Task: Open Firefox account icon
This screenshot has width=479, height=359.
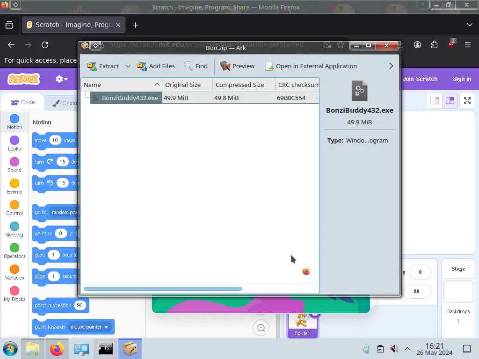Action: (418, 45)
